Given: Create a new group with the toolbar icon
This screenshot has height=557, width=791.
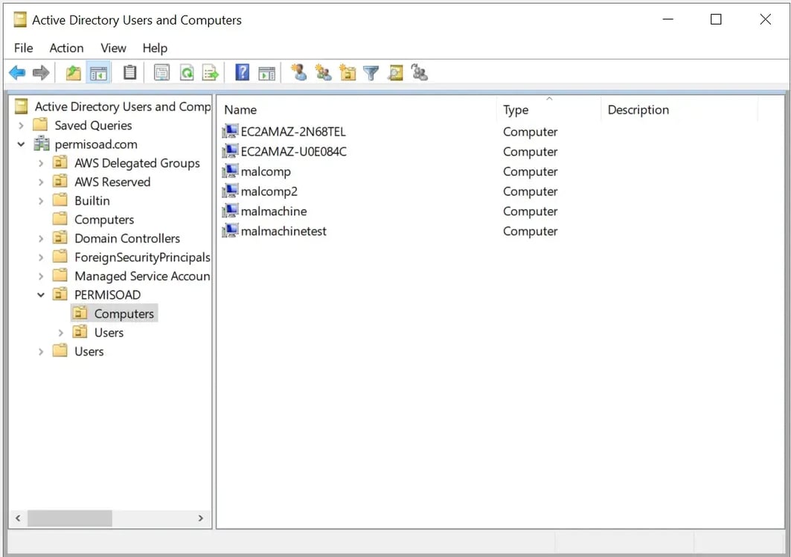Looking at the screenshot, I should [323, 73].
